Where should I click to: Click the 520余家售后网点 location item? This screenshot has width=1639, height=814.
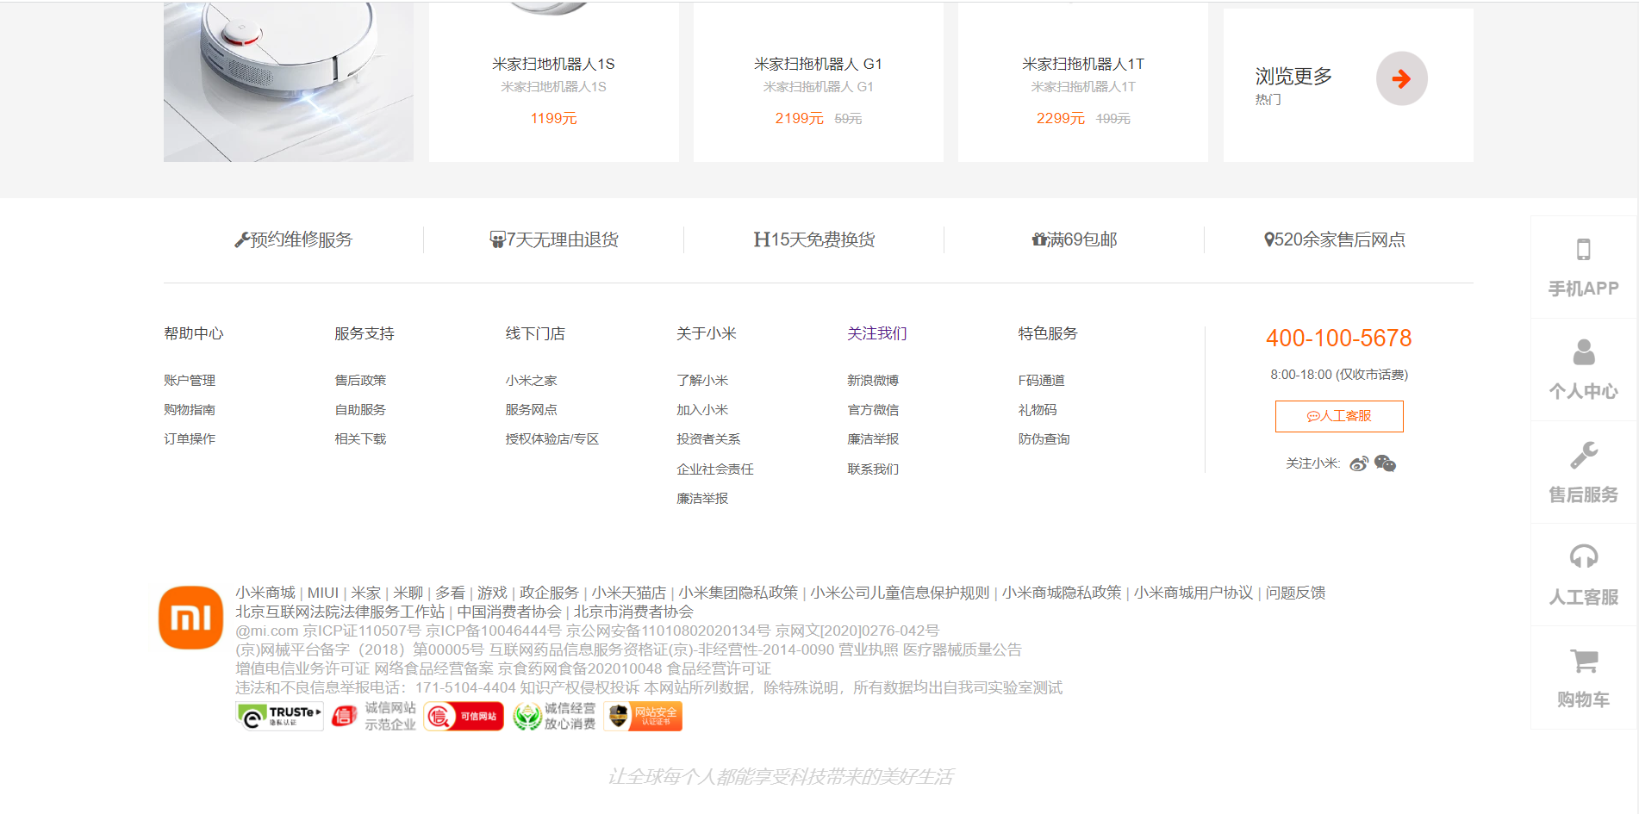[1335, 239]
